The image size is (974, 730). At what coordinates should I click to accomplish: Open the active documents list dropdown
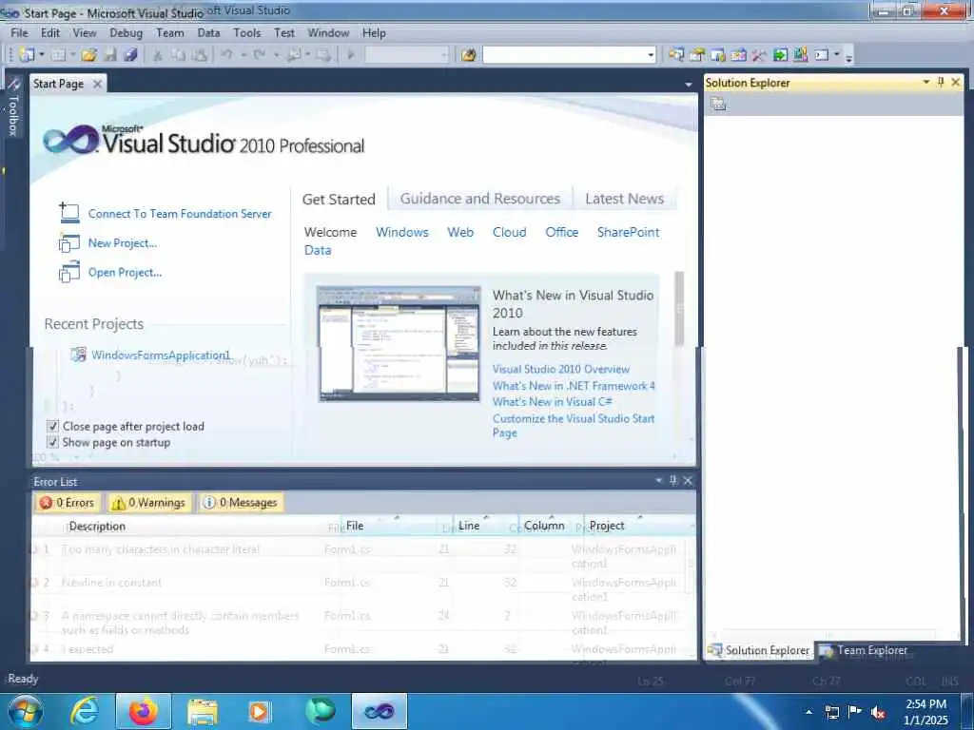[689, 85]
